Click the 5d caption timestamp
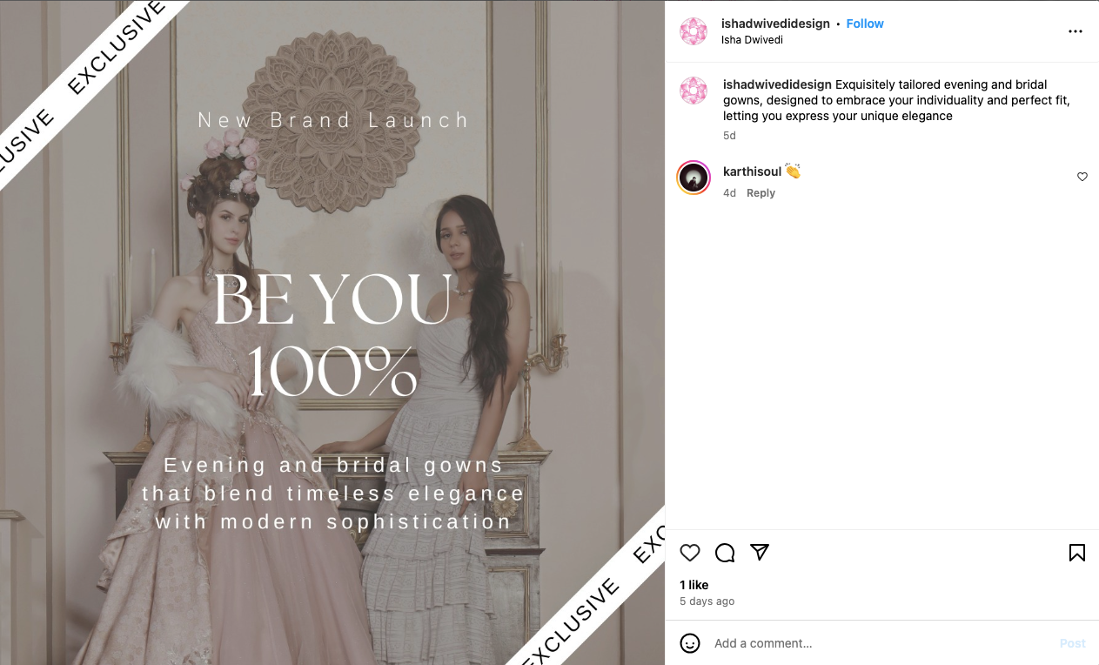The image size is (1099, 665). (729, 136)
